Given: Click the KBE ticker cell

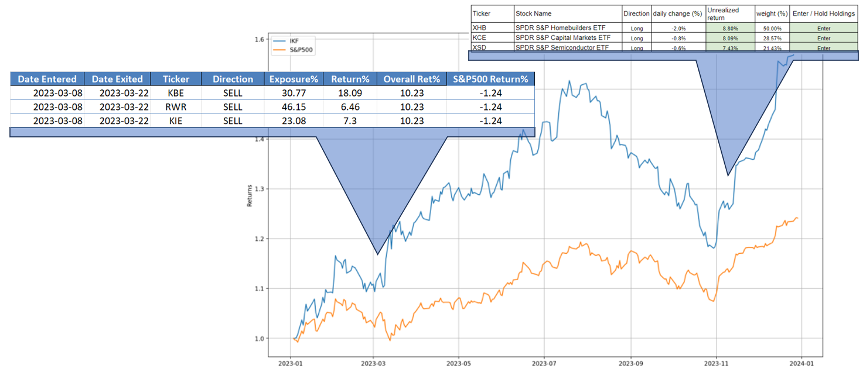Looking at the screenshot, I should (x=175, y=92).
